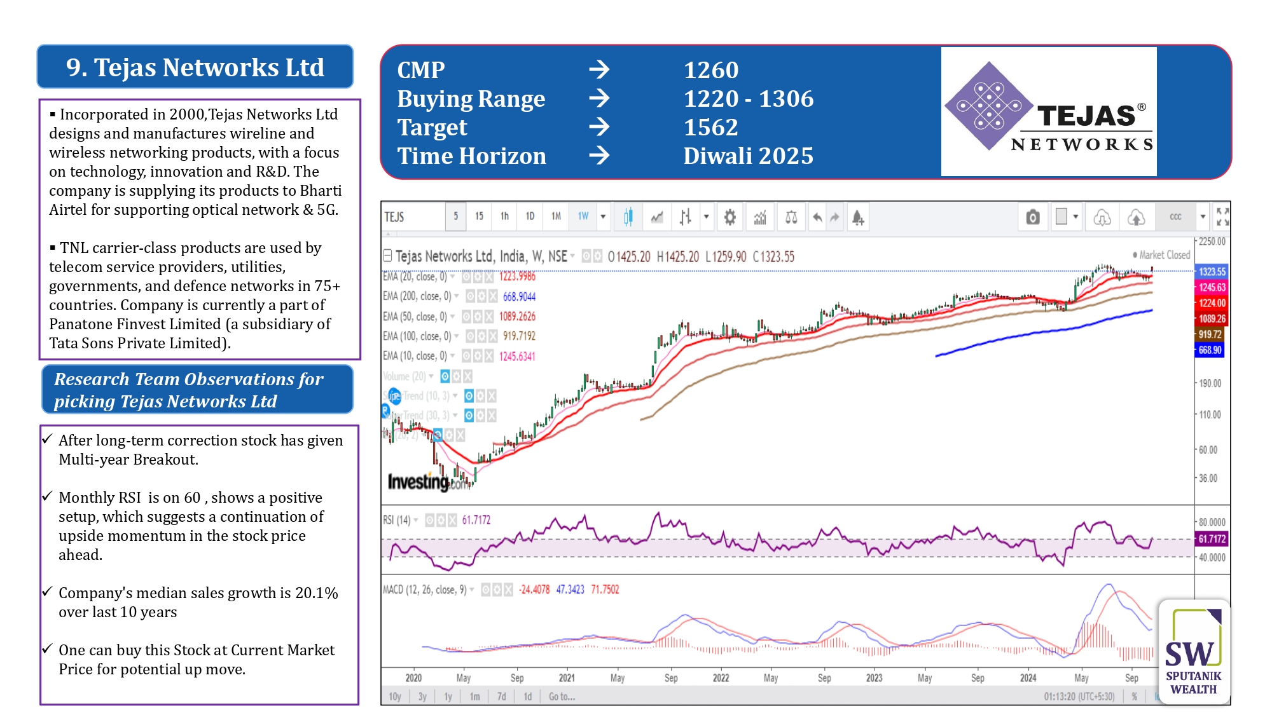This screenshot has width=1272, height=715.
Task: Remove the EMA (10, close, 0) indicator
Action: [488, 356]
